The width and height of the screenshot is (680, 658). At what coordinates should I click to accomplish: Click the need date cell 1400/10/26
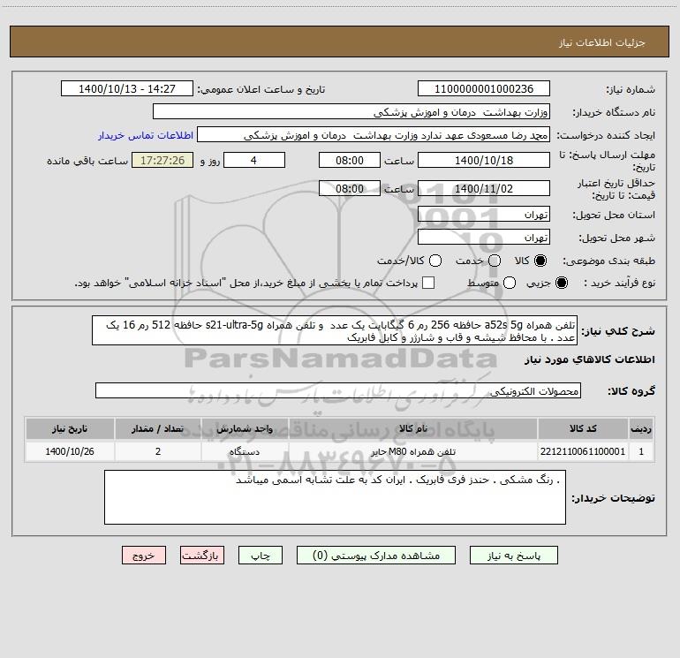70,451
